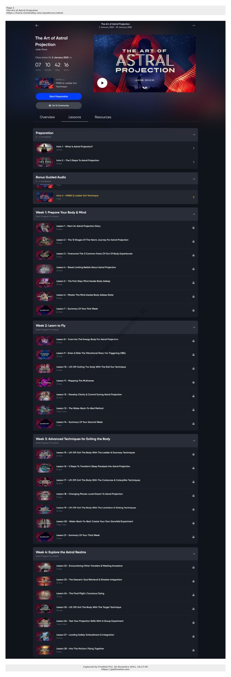Click the Start Preparation button

point(59,97)
